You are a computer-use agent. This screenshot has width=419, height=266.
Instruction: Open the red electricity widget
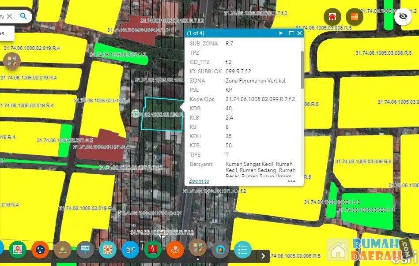153,250
